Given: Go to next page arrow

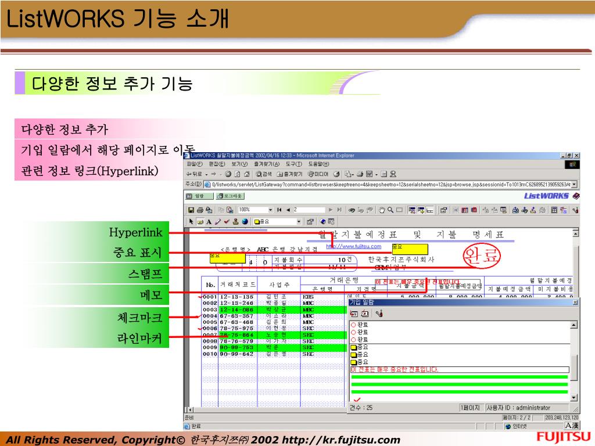Looking at the screenshot, I should [331, 210].
